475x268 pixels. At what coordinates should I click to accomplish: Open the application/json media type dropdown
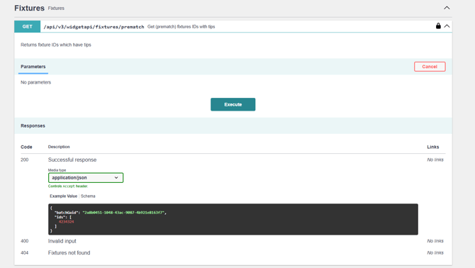click(x=86, y=178)
